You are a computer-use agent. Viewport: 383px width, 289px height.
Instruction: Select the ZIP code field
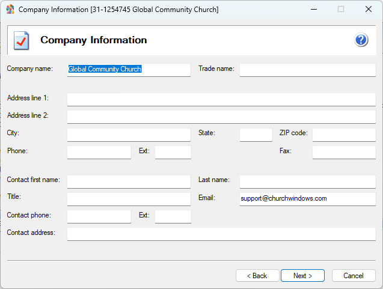[343, 135]
